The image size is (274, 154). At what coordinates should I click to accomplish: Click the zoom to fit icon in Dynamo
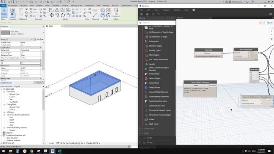[271, 27]
